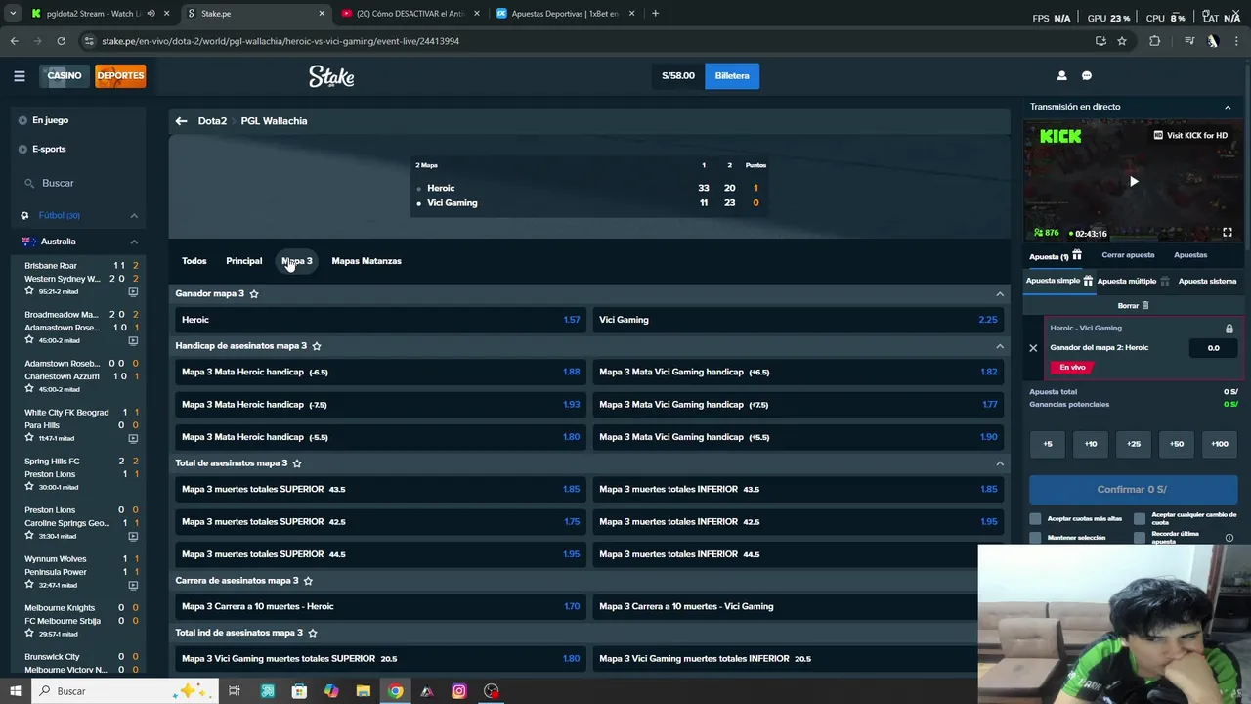Collapse the Transmisión en directo panel
Screen dimensions: 1251x704
[x=1228, y=107]
